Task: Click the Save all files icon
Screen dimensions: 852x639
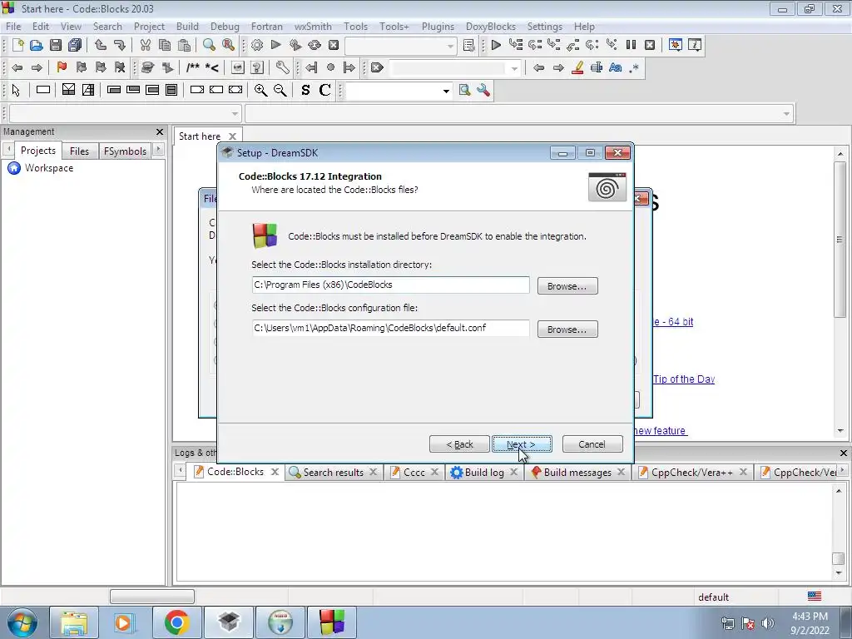Action: tap(75, 45)
